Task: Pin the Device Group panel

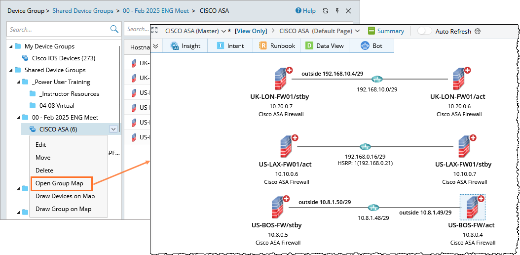Action: (337, 11)
